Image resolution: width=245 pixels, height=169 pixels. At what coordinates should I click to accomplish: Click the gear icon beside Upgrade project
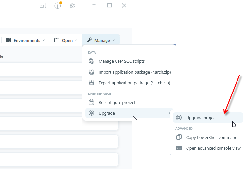179,118
